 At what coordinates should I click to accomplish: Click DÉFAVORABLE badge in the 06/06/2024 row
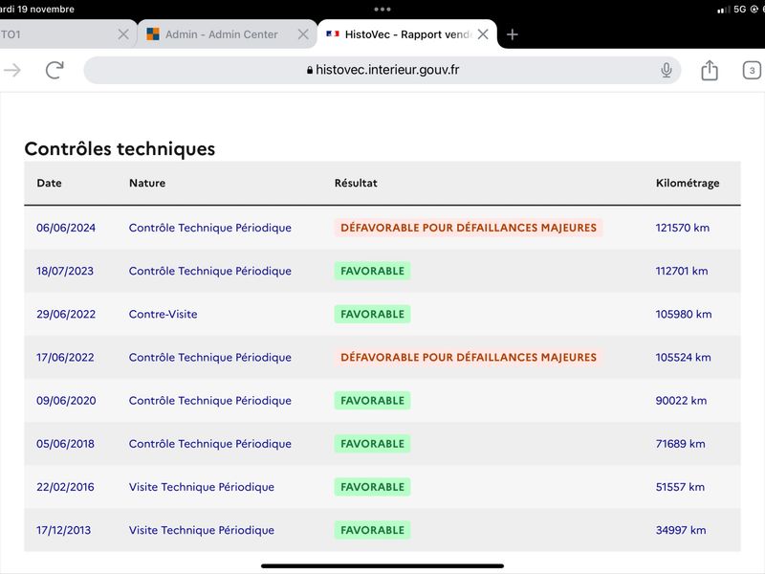click(x=469, y=228)
